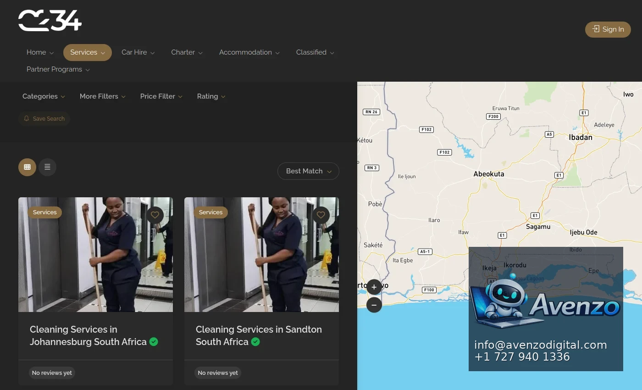The image size is (642, 390).
Task: Switch to list view layout
Action: point(47,167)
